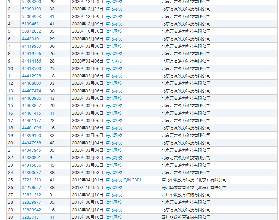Screen dimensions: 279x220
Task: Click 清北网校 name in row 30
Action: 114,217
